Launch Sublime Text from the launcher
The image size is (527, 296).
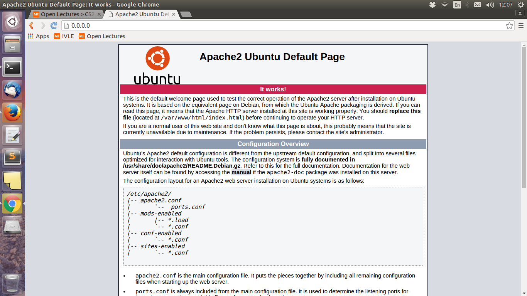click(x=12, y=158)
